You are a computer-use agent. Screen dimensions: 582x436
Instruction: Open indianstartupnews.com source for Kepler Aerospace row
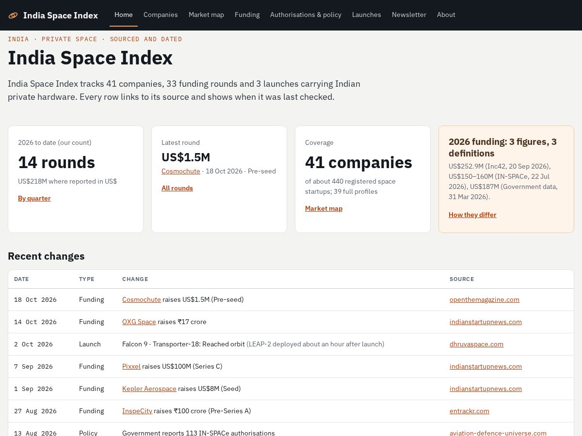[x=485, y=389]
